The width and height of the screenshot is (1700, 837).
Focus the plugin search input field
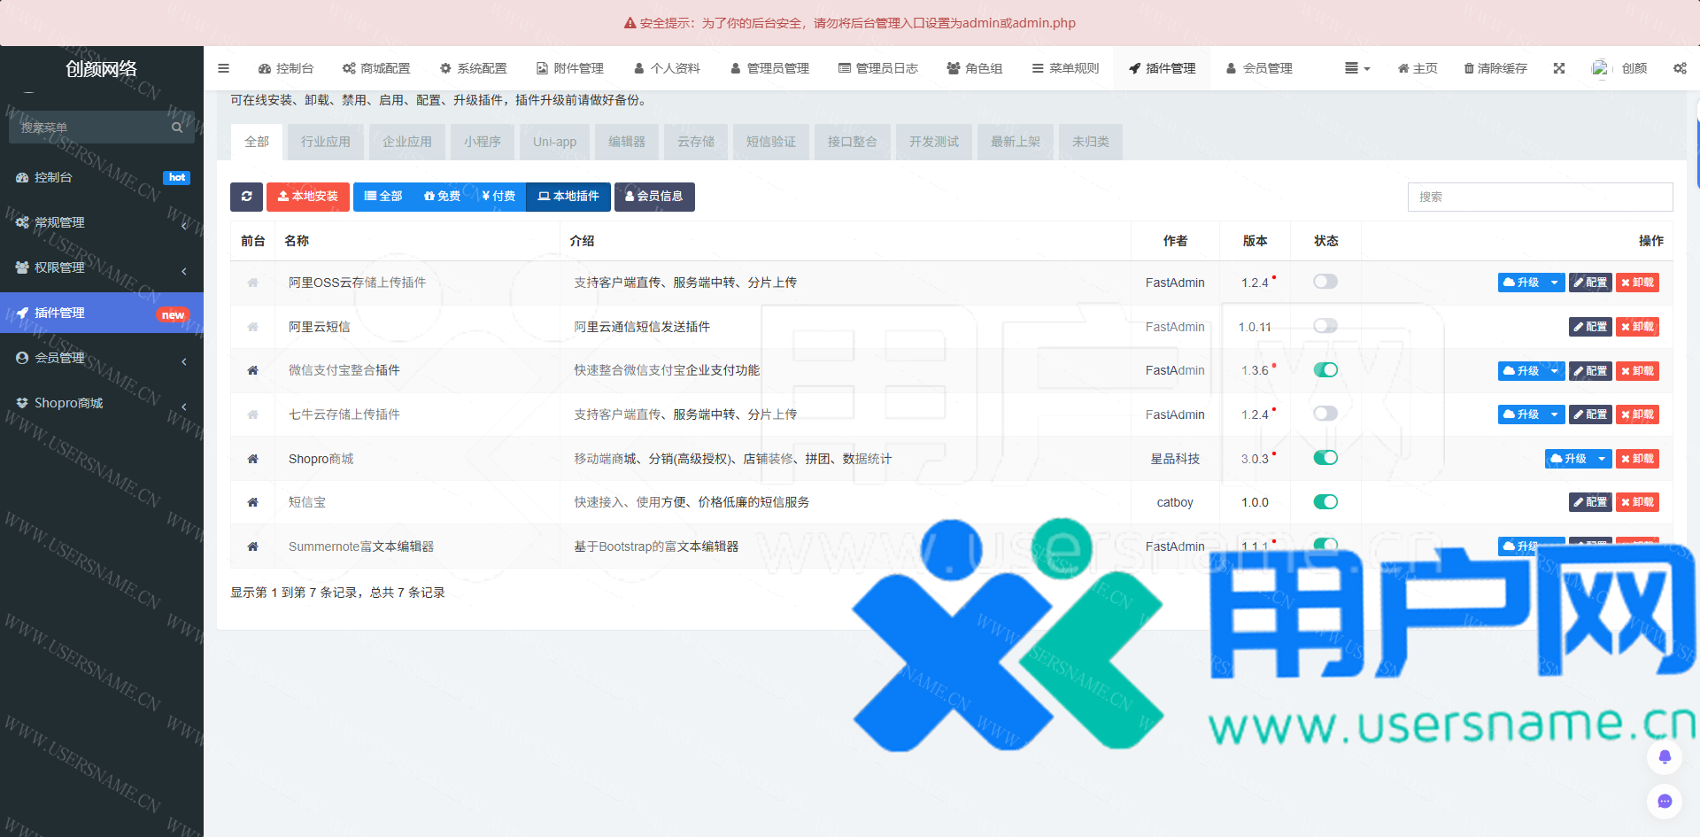[x=1540, y=197]
